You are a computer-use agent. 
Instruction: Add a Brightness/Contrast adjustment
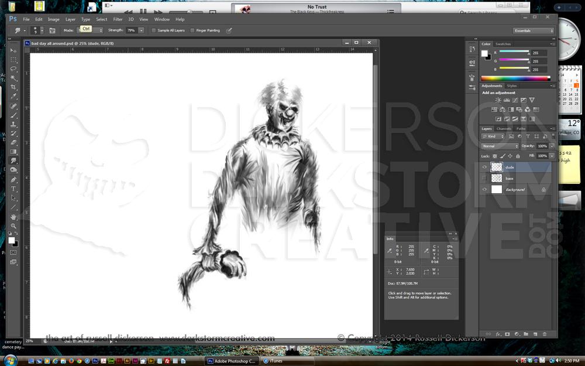pyautogui.click(x=498, y=100)
